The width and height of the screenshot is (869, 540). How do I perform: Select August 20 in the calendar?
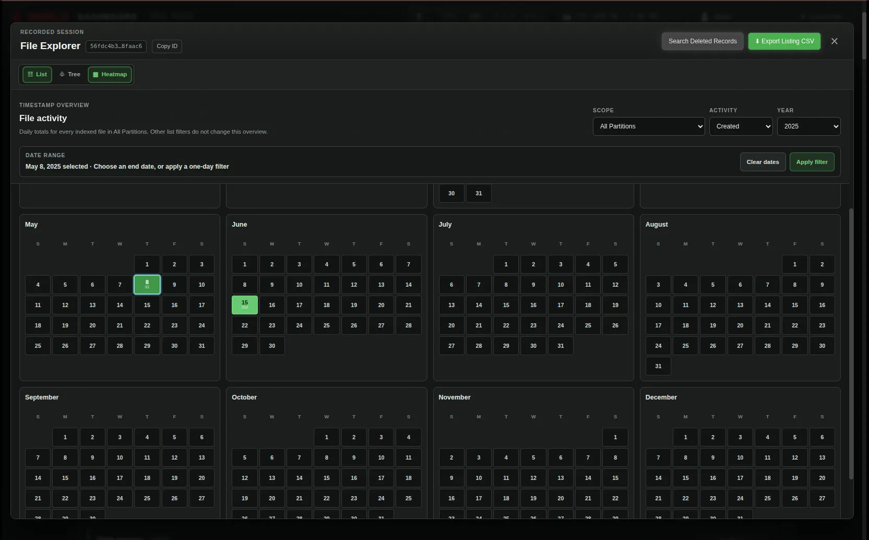click(740, 325)
